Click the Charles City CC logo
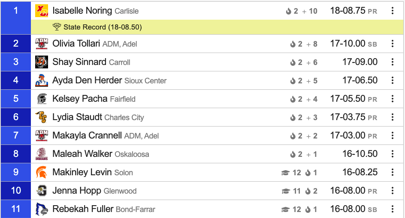This screenshot has height=218, width=405. (x=42, y=117)
